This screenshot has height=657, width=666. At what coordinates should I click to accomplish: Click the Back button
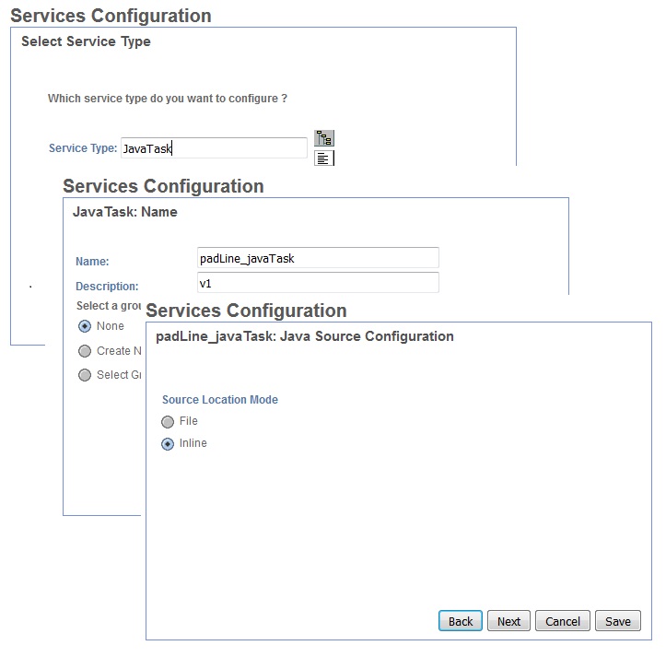(x=461, y=621)
